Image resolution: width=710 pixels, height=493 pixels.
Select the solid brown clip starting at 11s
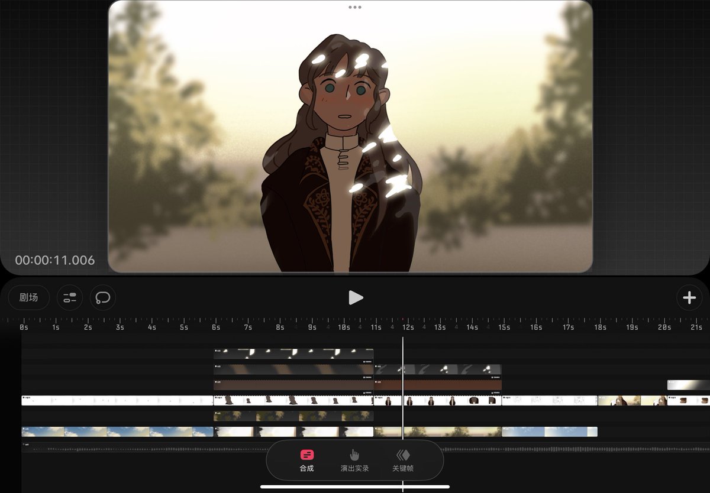(438, 385)
